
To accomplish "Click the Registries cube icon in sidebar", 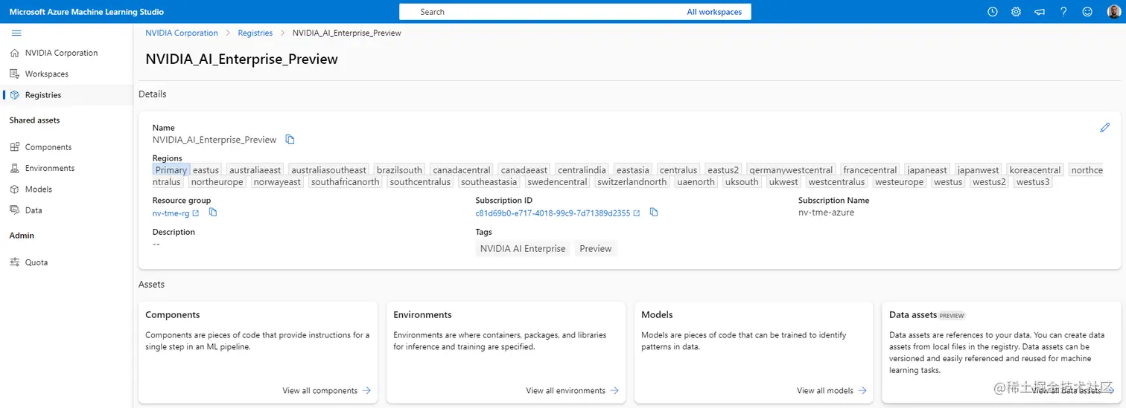I will click(x=15, y=95).
